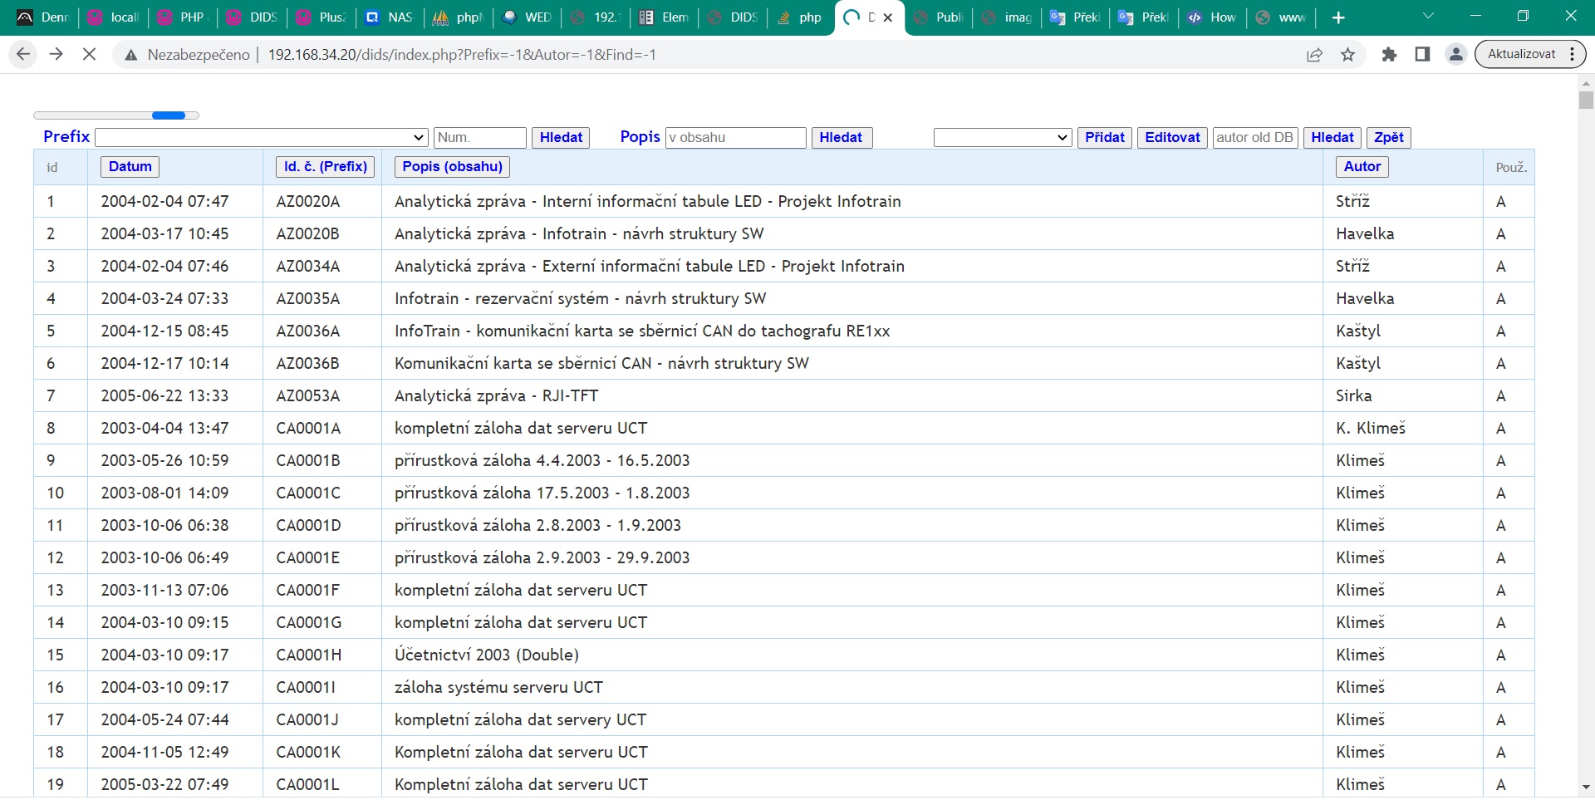Viewport: 1595px width, 800px height.
Task: Click the bookmark star icon
Action: (1347, 55)
